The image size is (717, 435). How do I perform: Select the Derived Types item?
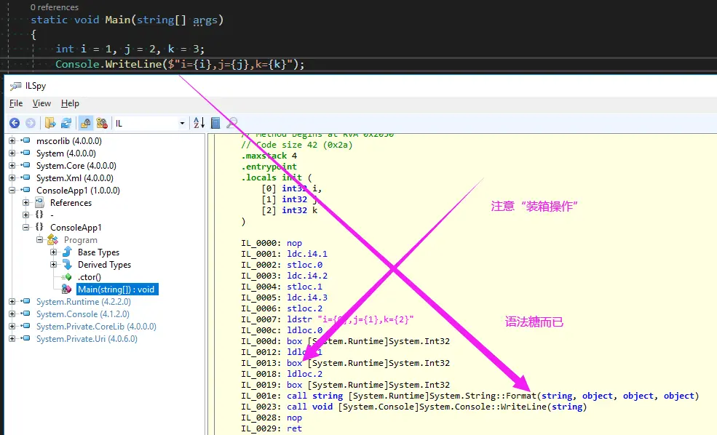(x=104, y=264)
